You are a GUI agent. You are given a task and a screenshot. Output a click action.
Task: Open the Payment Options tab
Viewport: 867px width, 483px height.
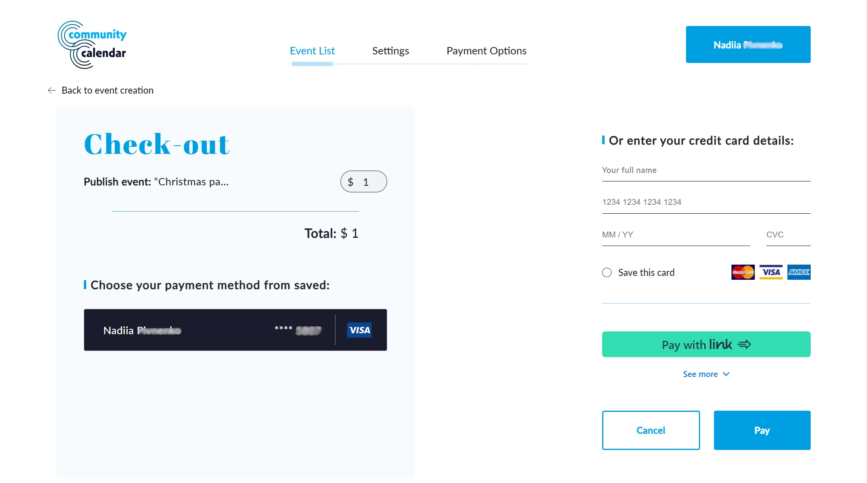coord(486,51)
